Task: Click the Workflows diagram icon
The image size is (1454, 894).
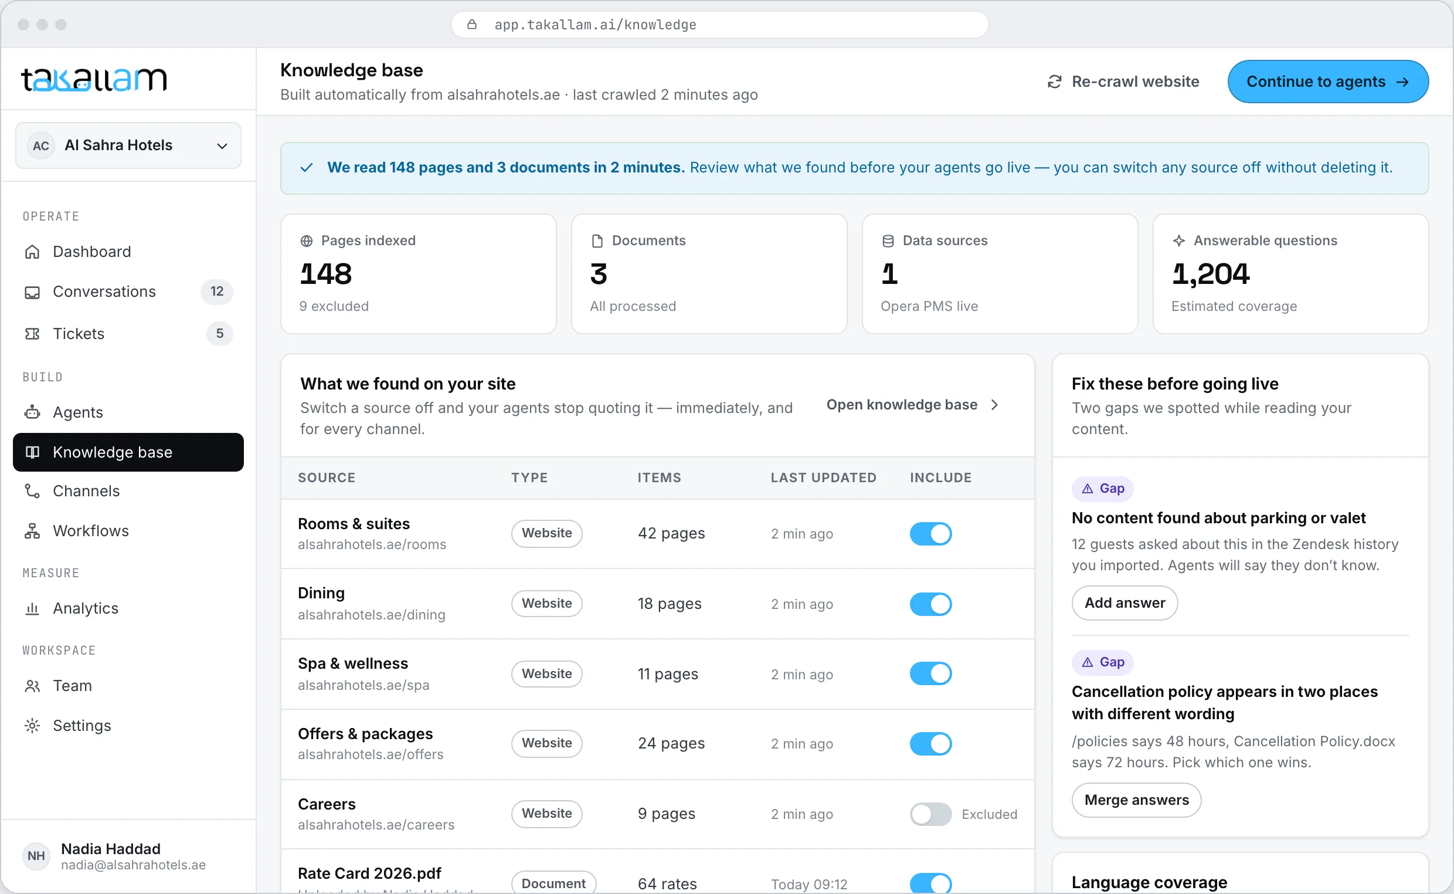Action: click(32, 531)
